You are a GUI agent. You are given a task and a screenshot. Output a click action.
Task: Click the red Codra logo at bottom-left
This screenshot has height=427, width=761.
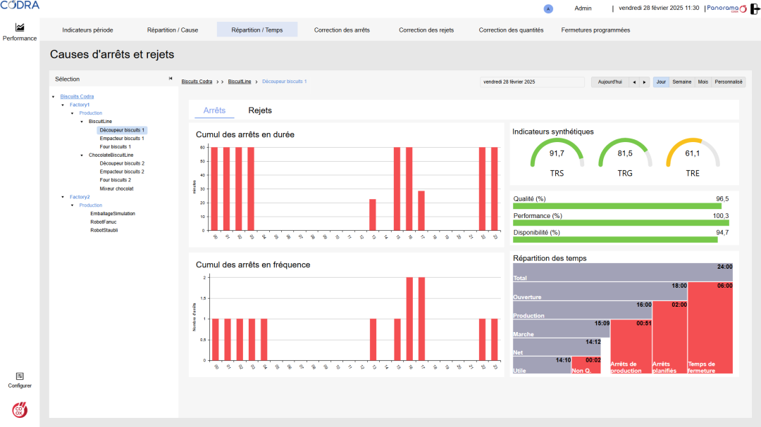(20, 409)
